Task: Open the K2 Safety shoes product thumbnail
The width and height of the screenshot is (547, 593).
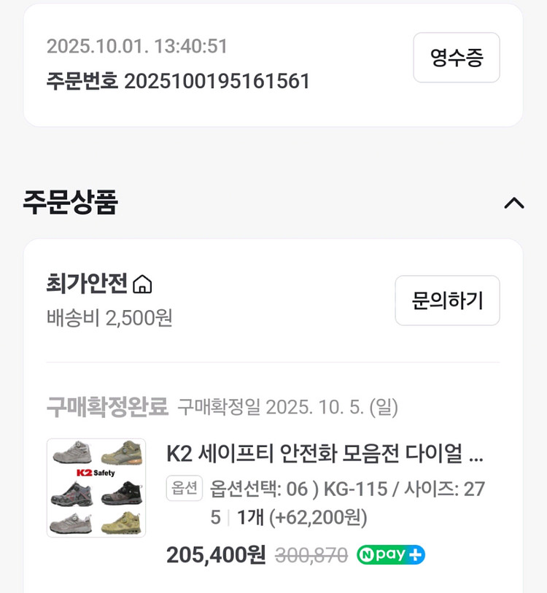Action: pyautogui.click(x=96, y=488)
